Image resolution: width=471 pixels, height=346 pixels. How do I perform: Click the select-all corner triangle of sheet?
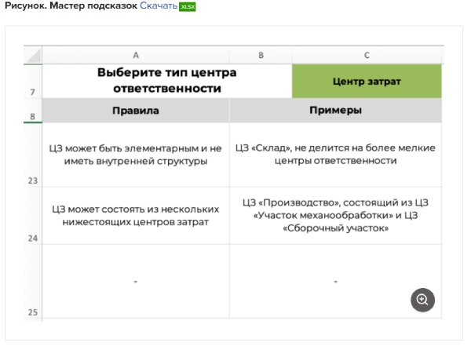32,56
